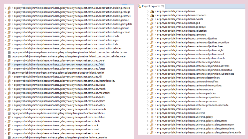The image size is (248, 139).
Task: Select universe.galaxy.solarsystem.planet package row
Action: [196, 129]
